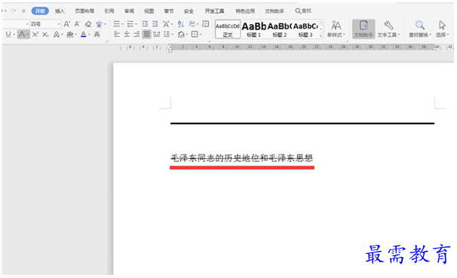Apply paragraph shading fill
This screenshot has width=457, height=278.
[x=181, y=35]
